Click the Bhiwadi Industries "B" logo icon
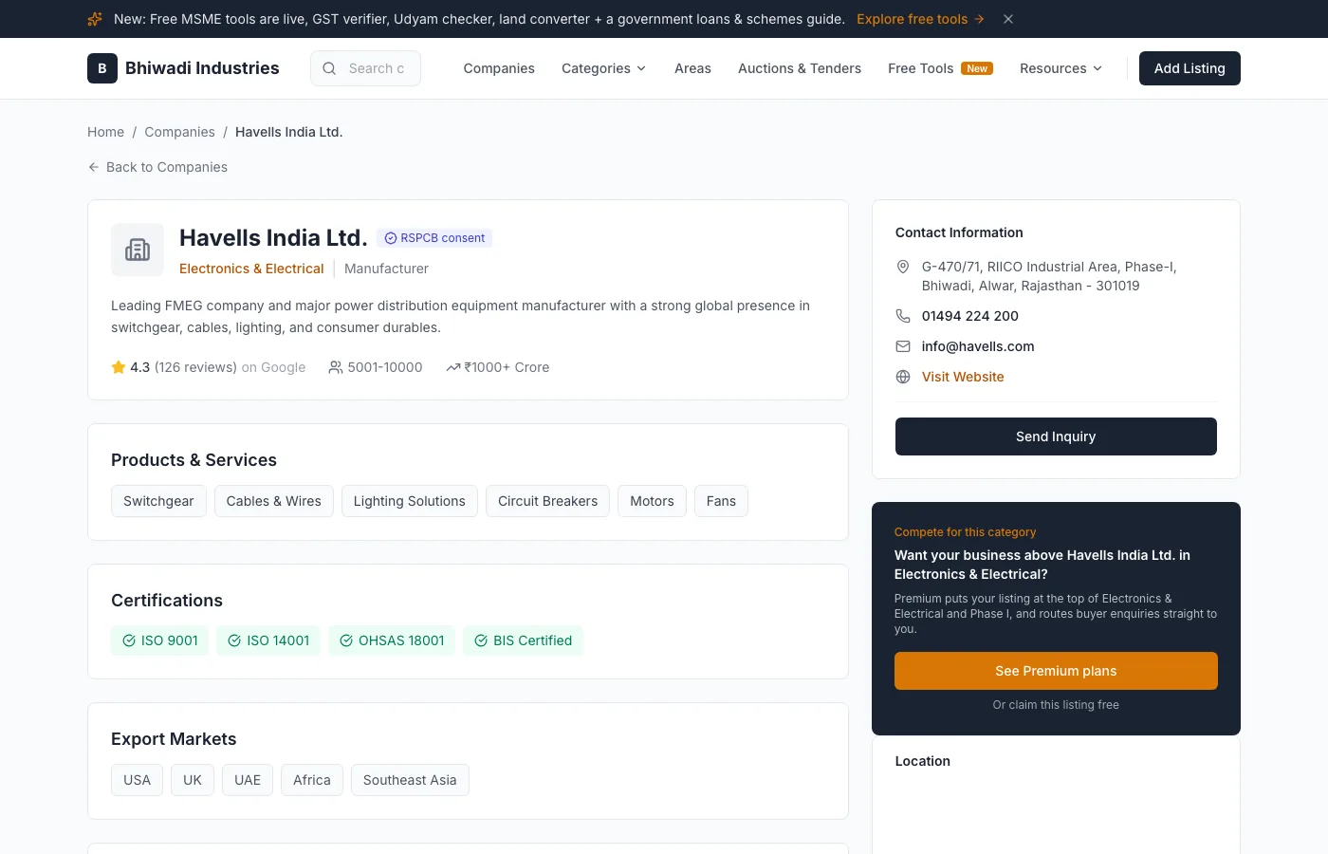1328x854 pixels. (102, 68)
